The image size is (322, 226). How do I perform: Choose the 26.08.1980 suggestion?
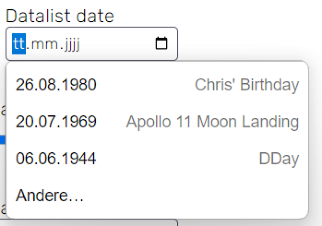(x=56, y=84)
